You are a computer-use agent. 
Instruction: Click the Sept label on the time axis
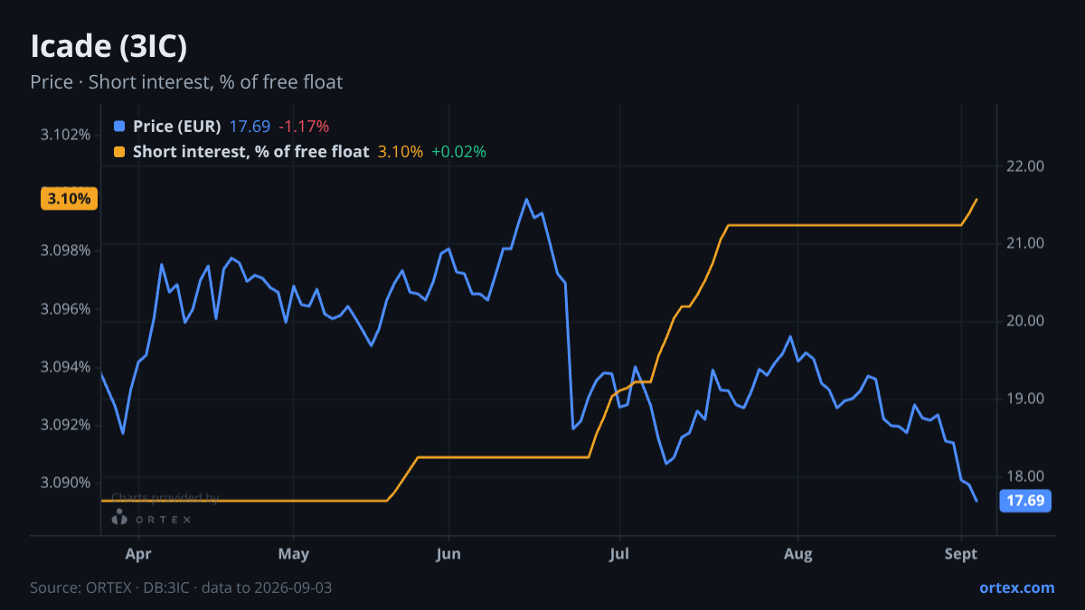pos(962,553)
